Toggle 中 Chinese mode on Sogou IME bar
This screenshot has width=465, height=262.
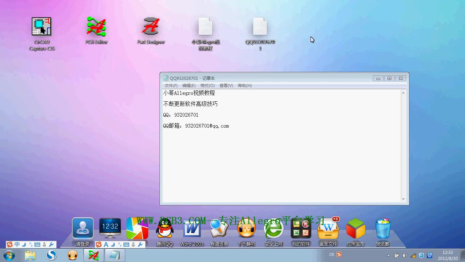tap(17, 245)
